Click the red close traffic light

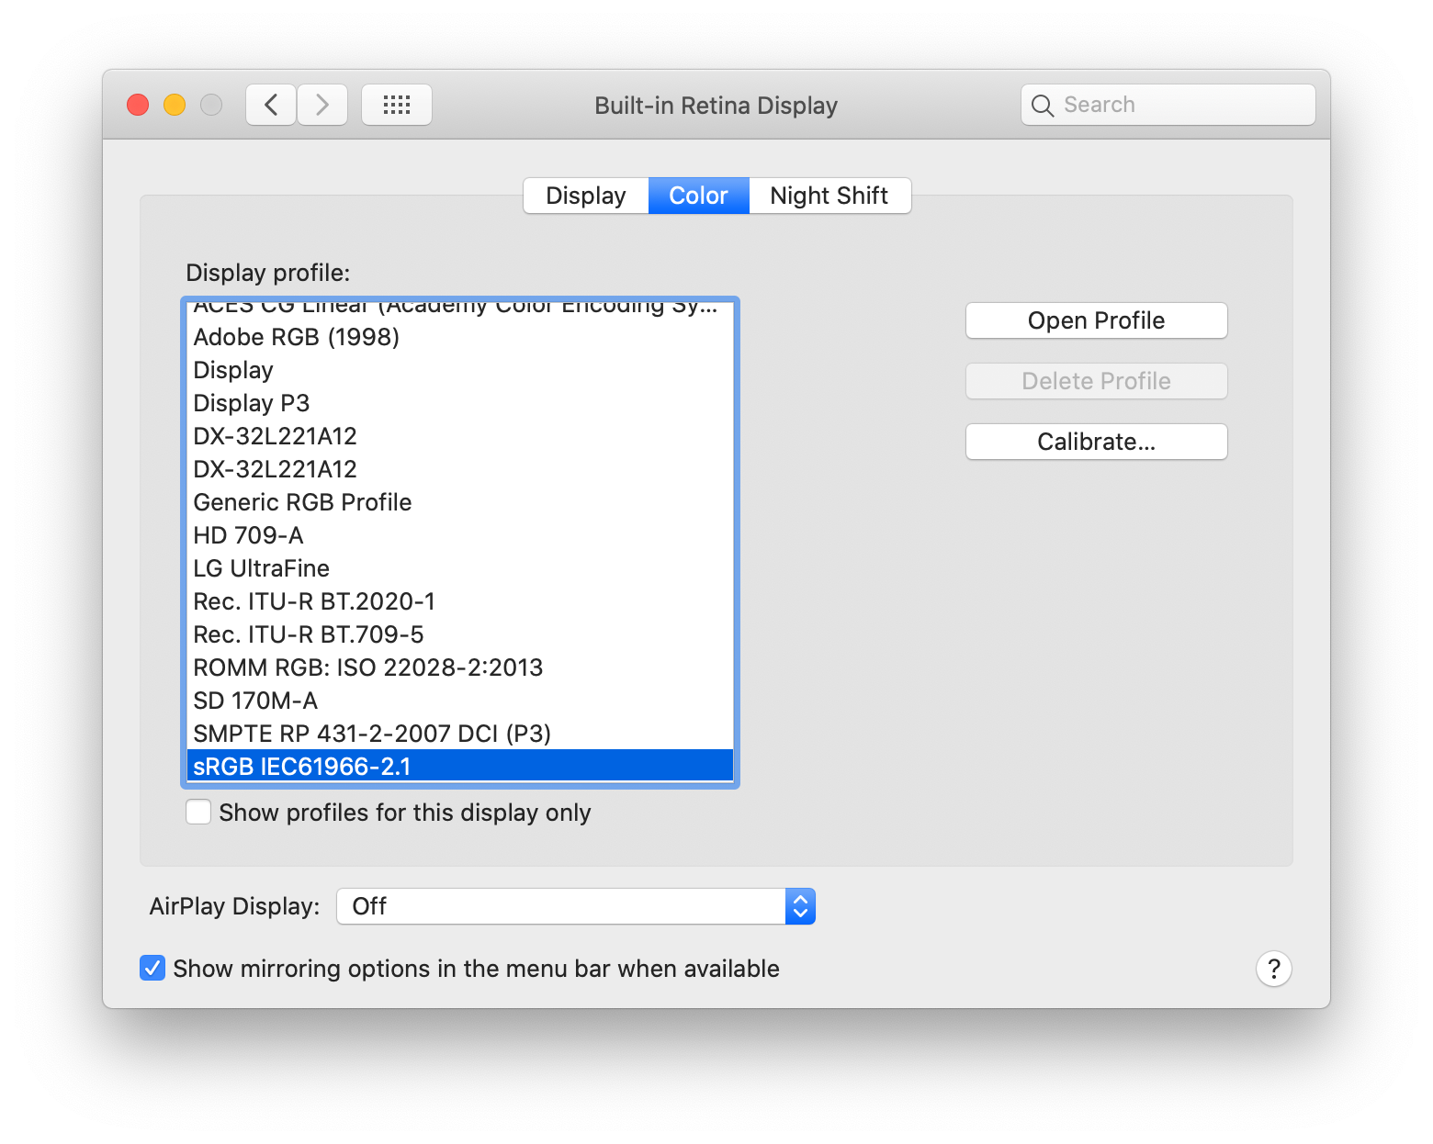[137, 105]
